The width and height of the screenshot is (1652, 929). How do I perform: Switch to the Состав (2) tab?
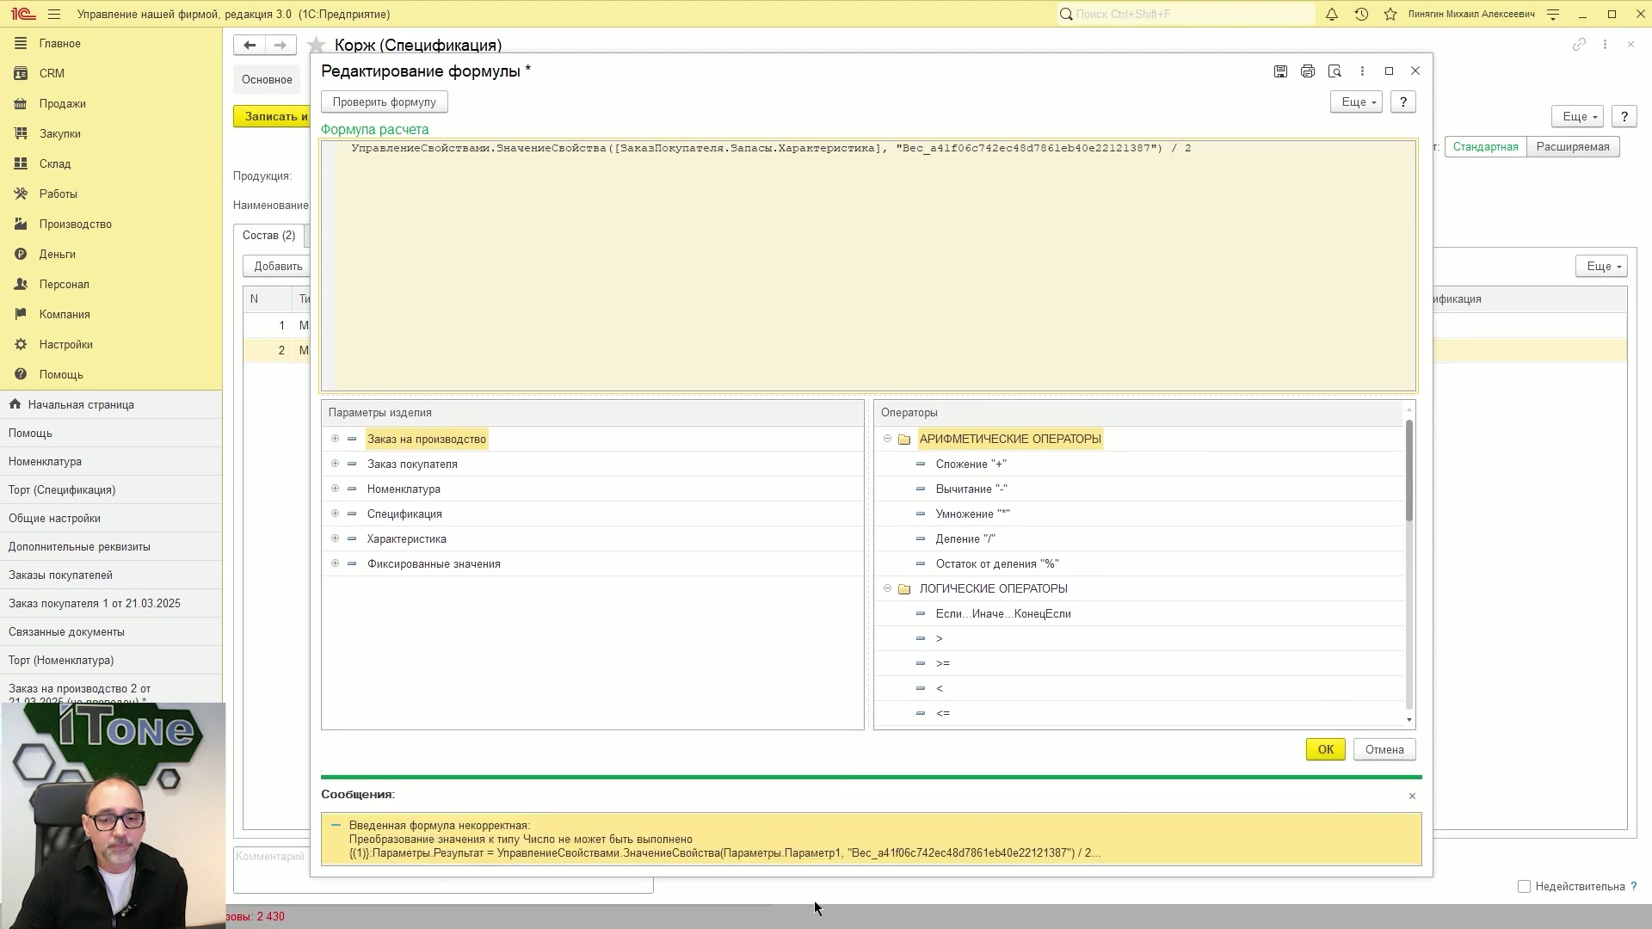(x=268, y=236)
